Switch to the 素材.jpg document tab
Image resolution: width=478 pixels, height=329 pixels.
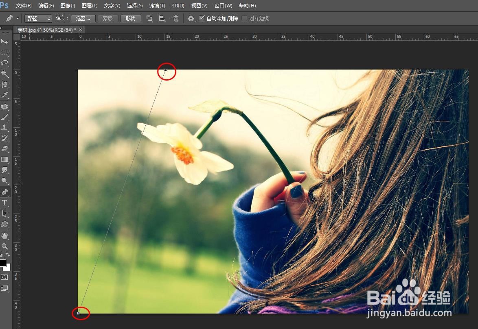click(x=47, y=30)
